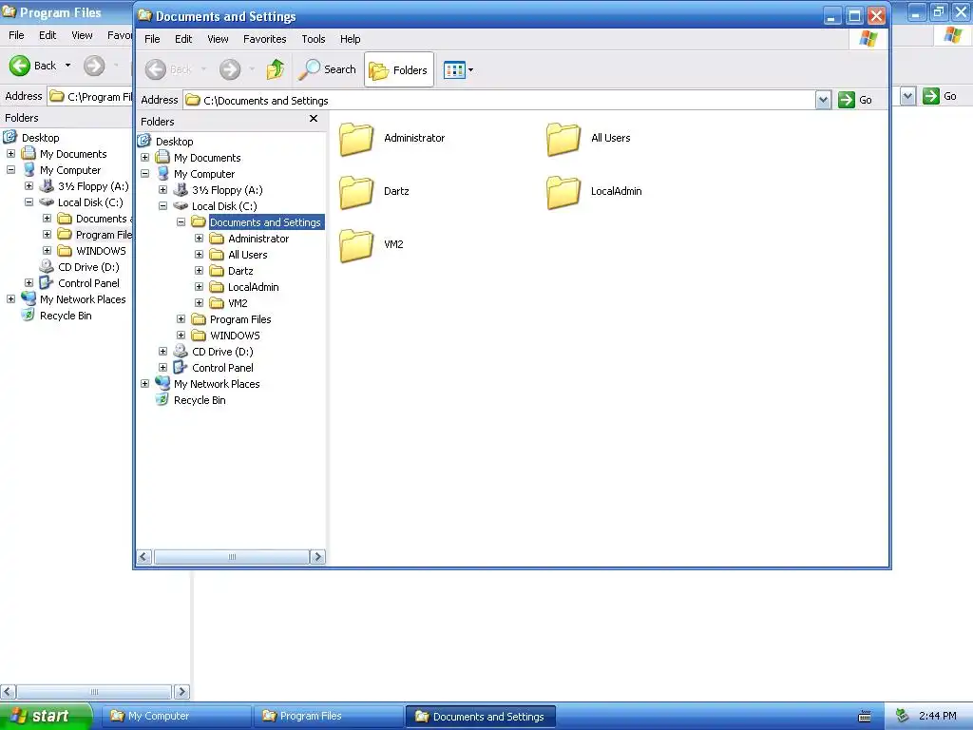
Task: Select Administrator in the folder tree
Action: click(258, 239)
